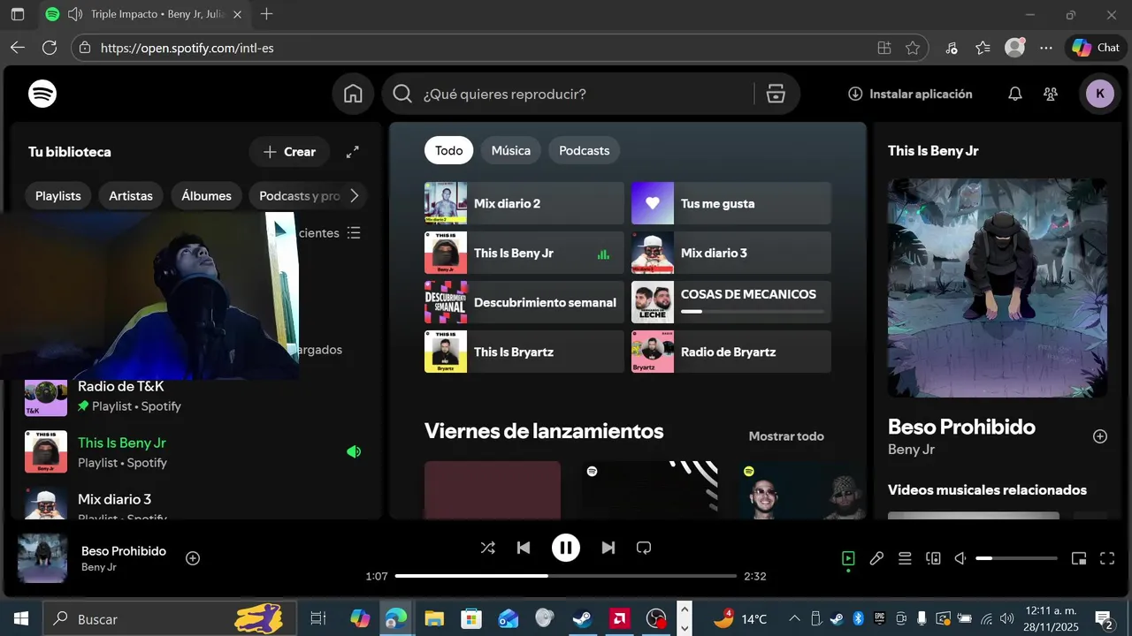
Task: Select the Podcasts tab
Action: pyautogui.click(x=585, y=150)
